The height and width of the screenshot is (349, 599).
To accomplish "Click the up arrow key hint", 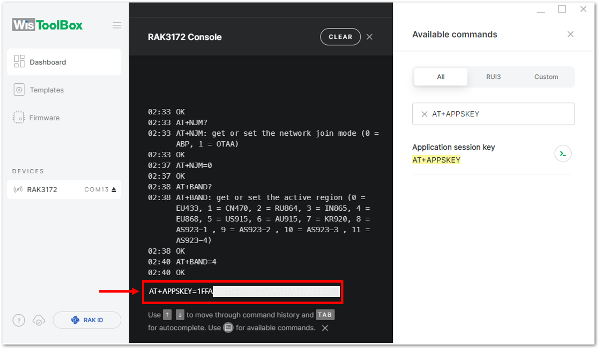I will (x=168, y=315).
